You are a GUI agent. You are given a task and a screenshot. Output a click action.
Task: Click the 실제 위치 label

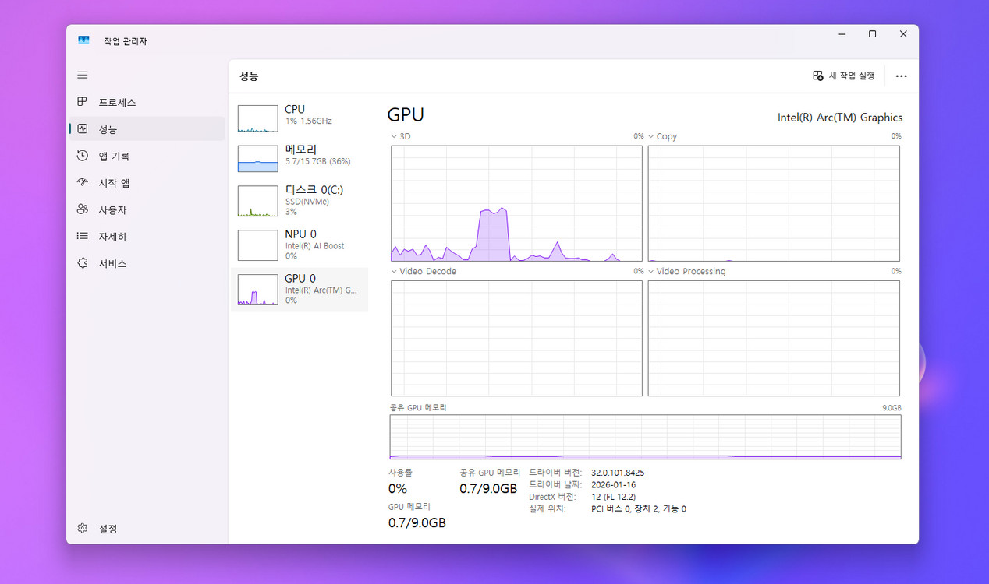(x=548, y=509)
